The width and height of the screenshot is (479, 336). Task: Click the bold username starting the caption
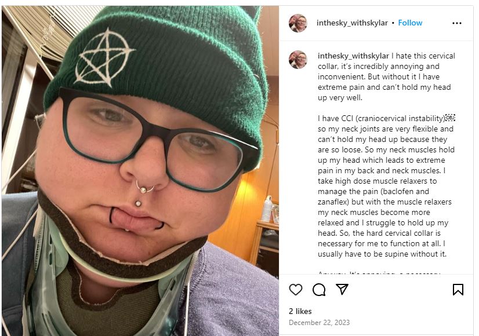(x=353, y=56)
